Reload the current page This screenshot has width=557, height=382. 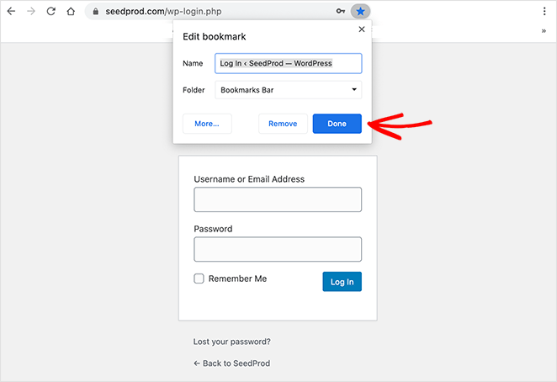click(51, 13)
